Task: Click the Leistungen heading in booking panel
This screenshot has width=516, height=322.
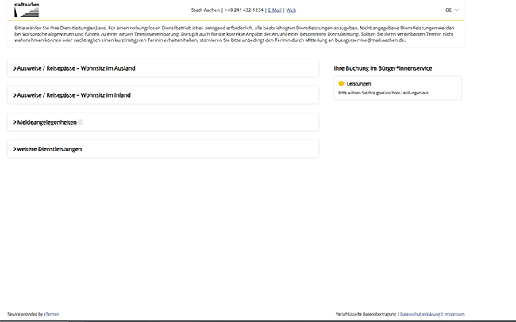Action: (x=359, y=83)
